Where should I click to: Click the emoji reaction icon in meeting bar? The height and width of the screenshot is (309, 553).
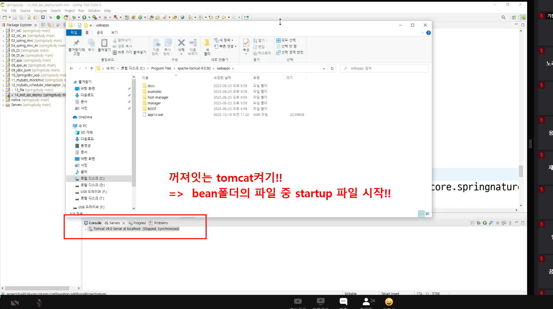(389, 302)
